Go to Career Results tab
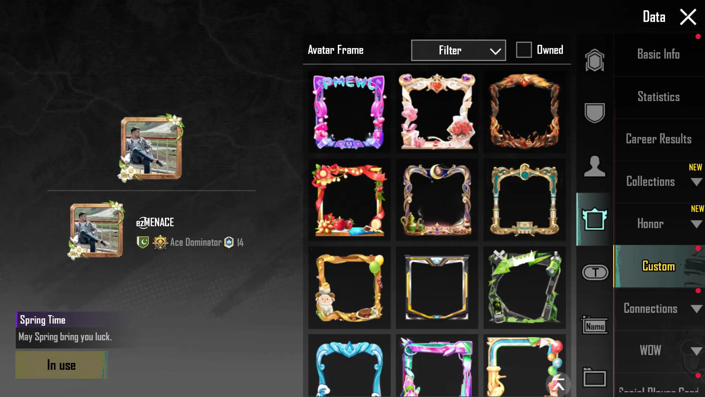Screen dimensions: 705x397 (x=659, y=139)
